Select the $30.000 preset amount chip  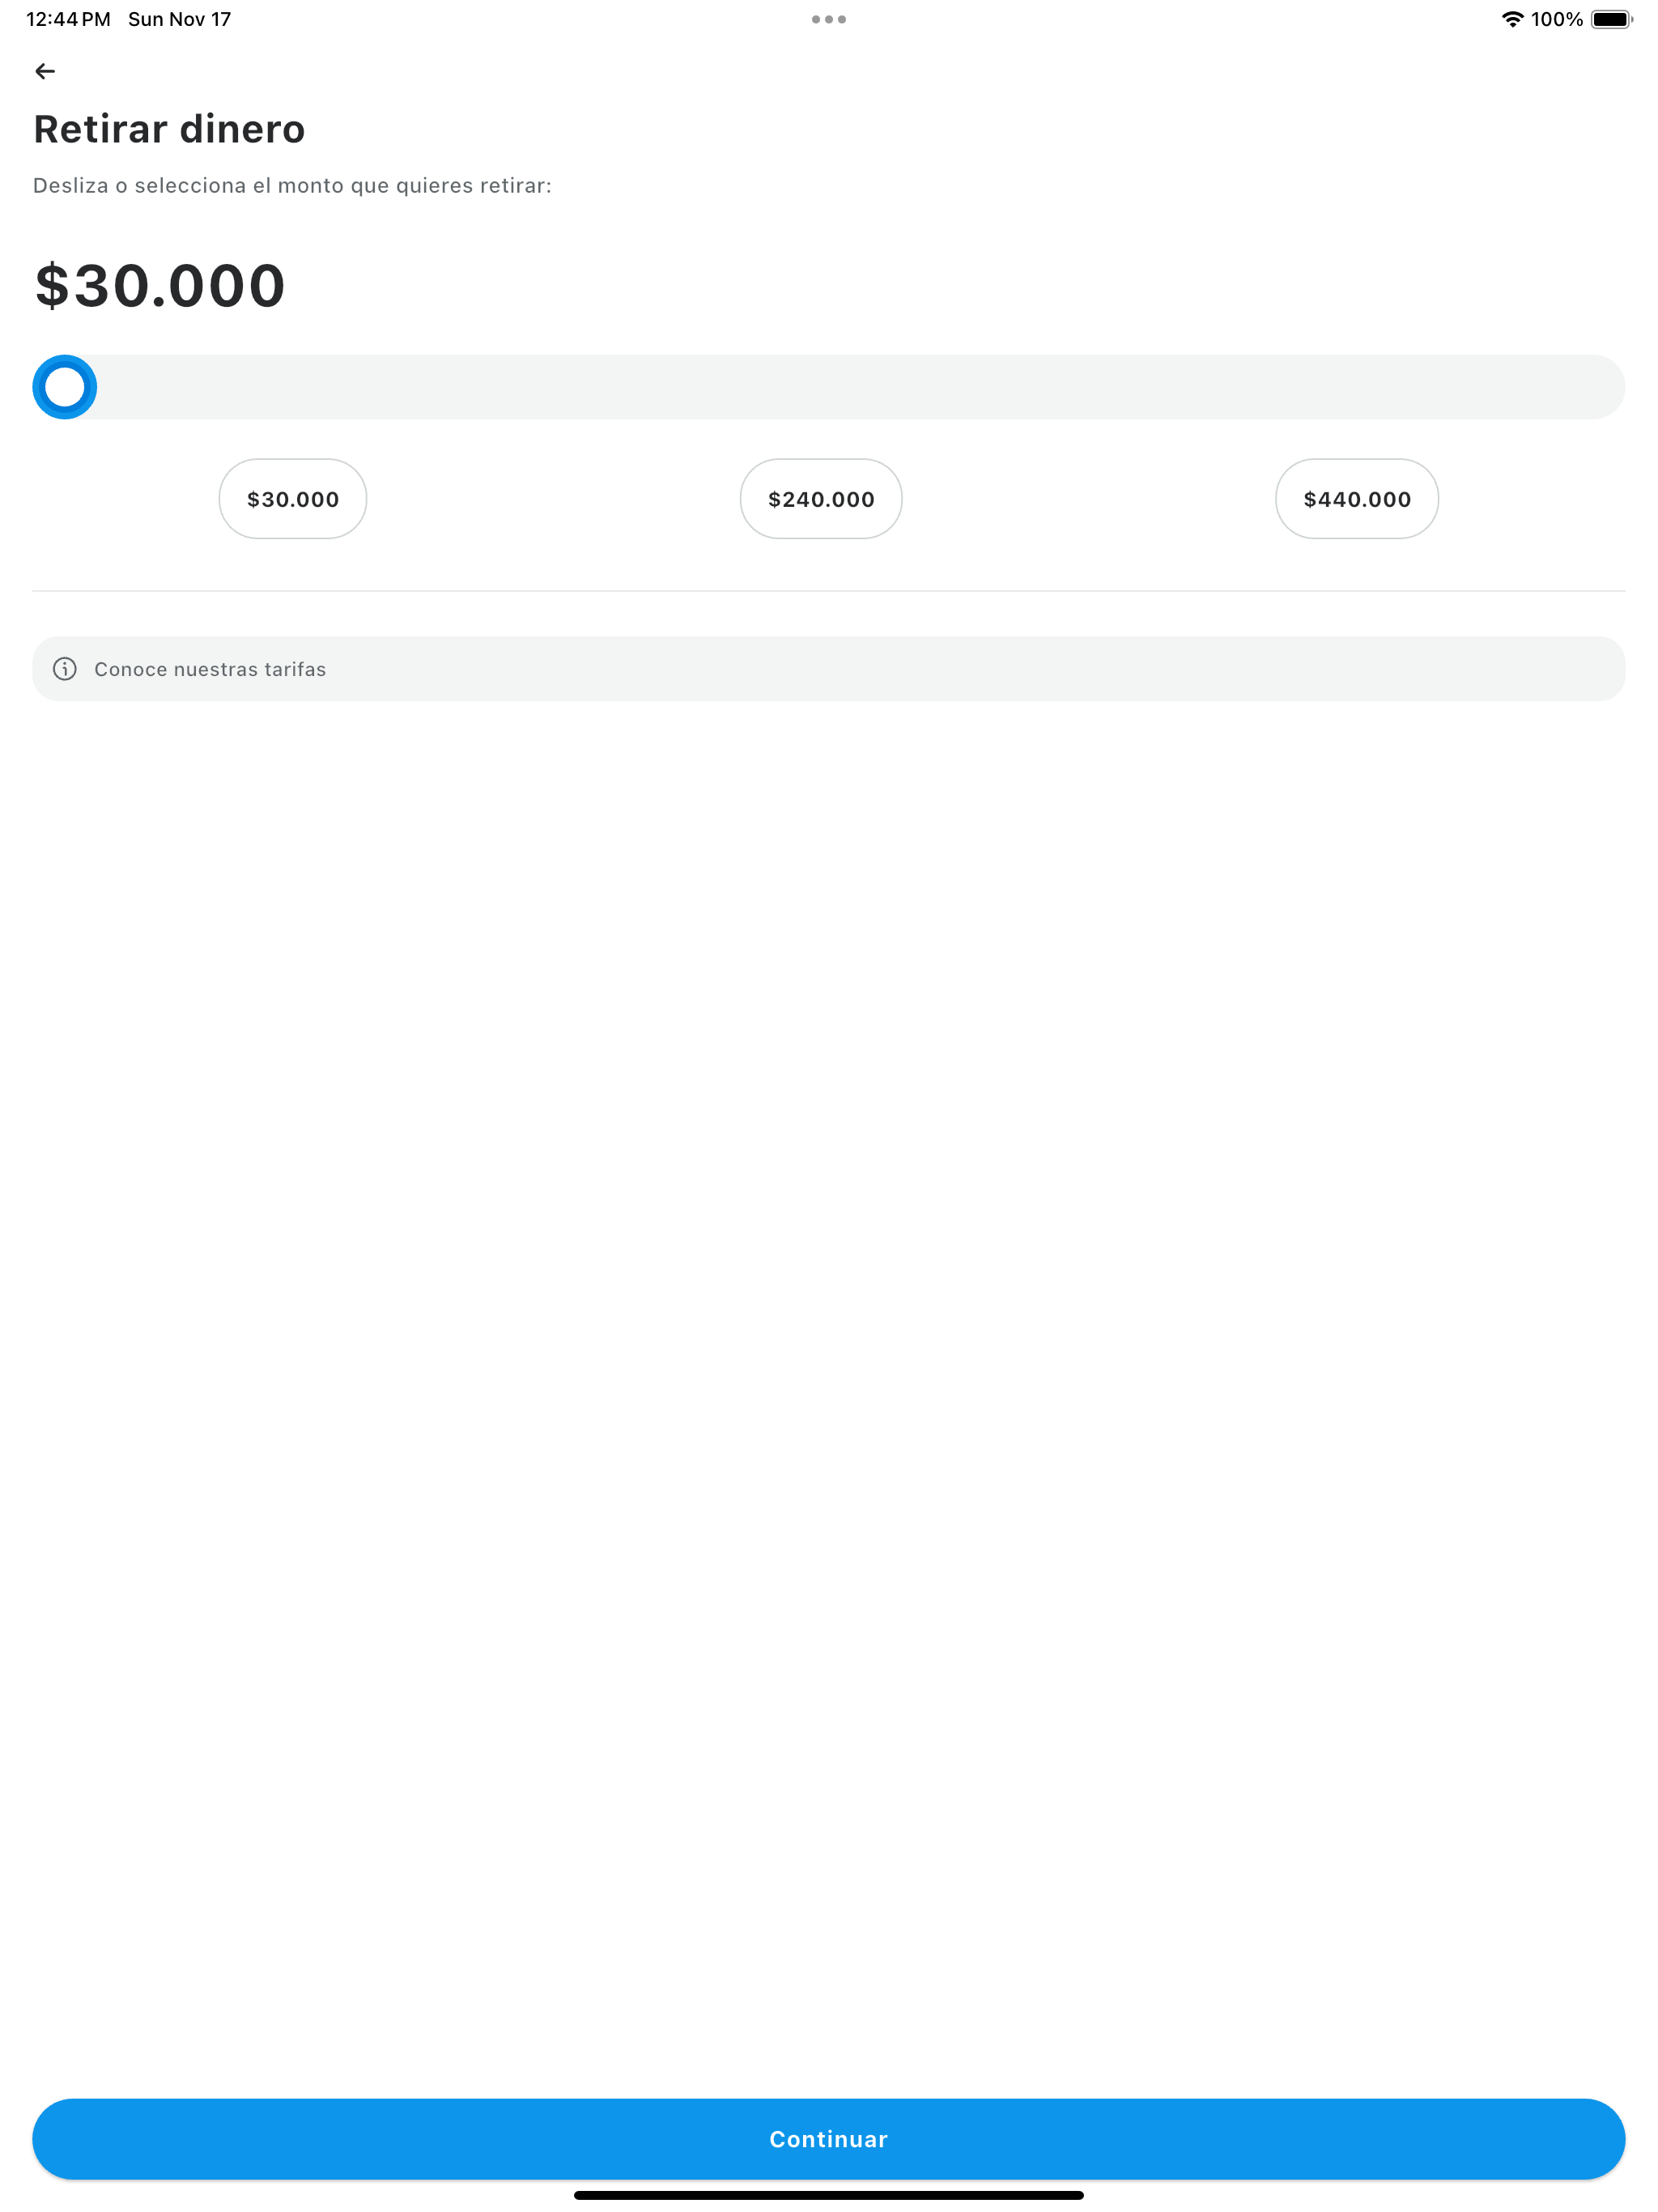293,499
